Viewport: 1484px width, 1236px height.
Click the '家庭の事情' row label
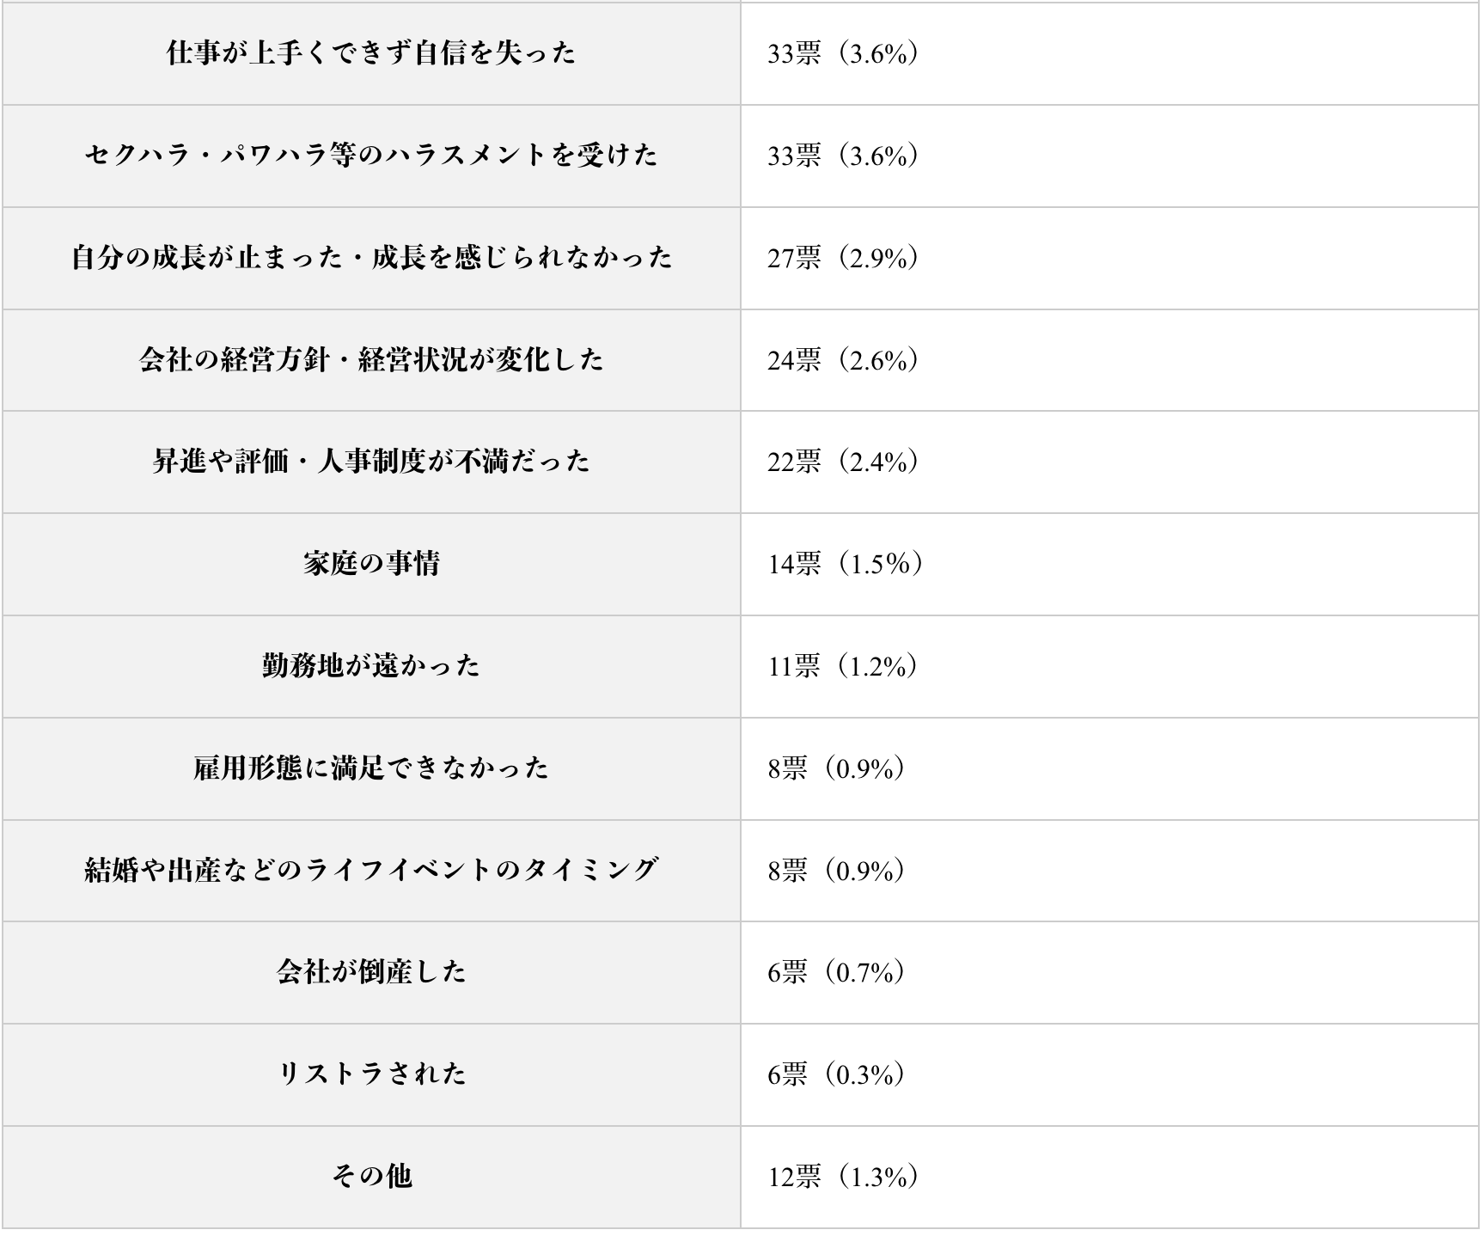pyautogui.click(x=371, y=564)
